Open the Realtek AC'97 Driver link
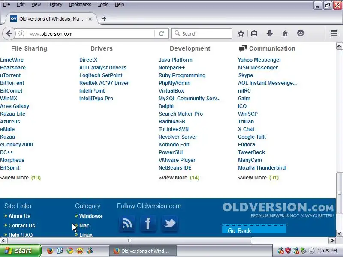343x257 pixels. [104, 83]
